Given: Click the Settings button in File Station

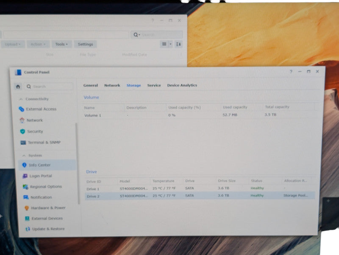Looking at the screenshot, I should [86, 45].
